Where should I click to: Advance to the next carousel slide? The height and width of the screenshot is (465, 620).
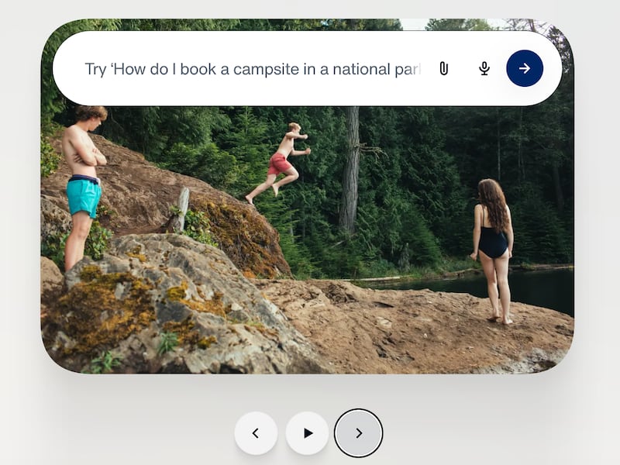358,433
